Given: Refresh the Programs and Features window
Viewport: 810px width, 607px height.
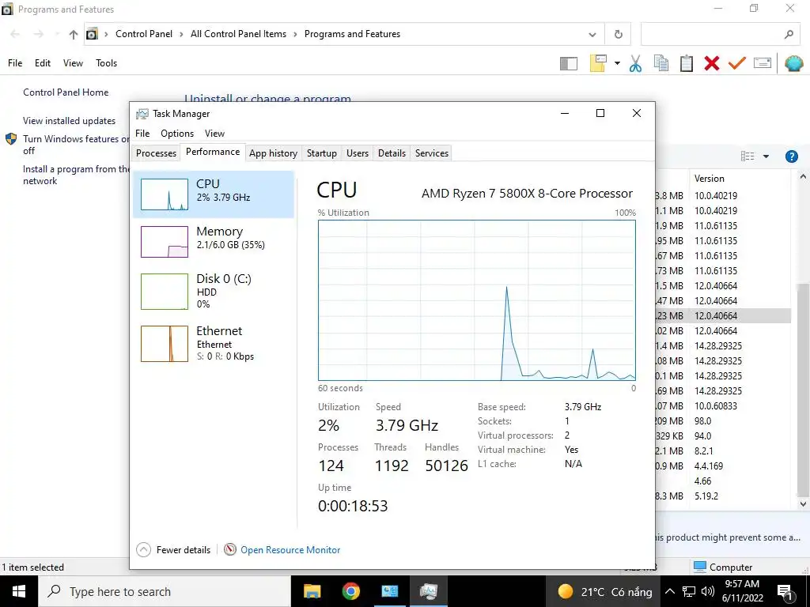Looking at the screenshot, I should [619, 35].
